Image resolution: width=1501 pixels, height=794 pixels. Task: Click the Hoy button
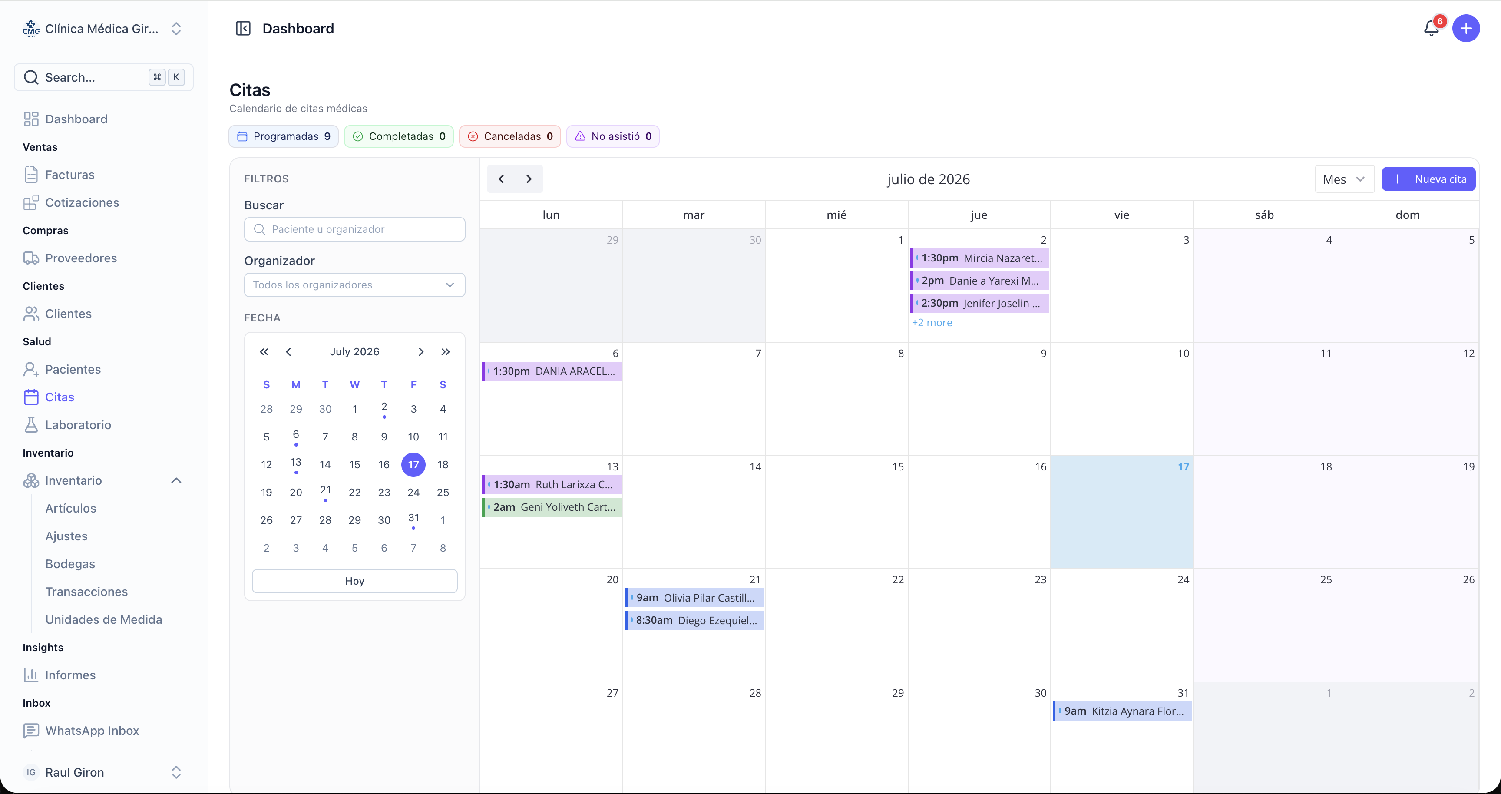pyautogui.click(x=354, y=581)
